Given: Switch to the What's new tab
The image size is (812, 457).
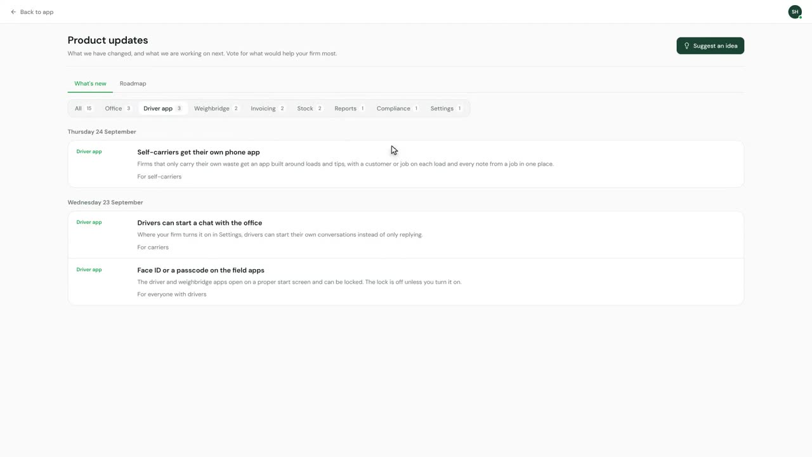Looking at the screenshot, I should pyautogui.click(x=90, y=84).
